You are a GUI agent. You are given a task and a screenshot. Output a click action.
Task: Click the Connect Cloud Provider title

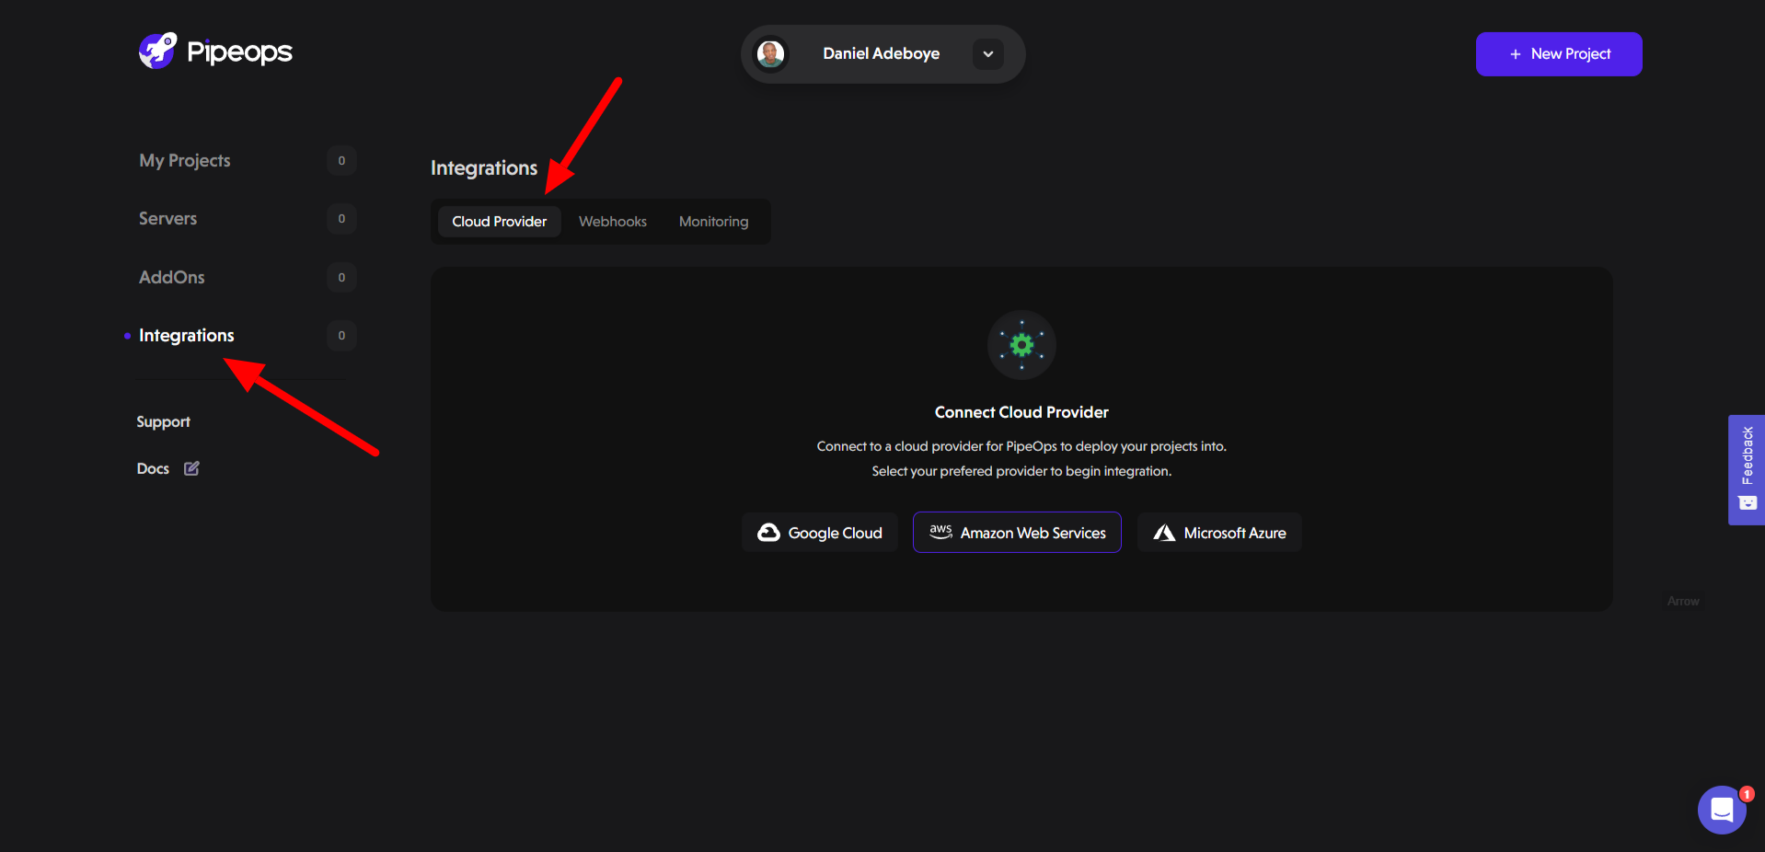pos(1021,412)
